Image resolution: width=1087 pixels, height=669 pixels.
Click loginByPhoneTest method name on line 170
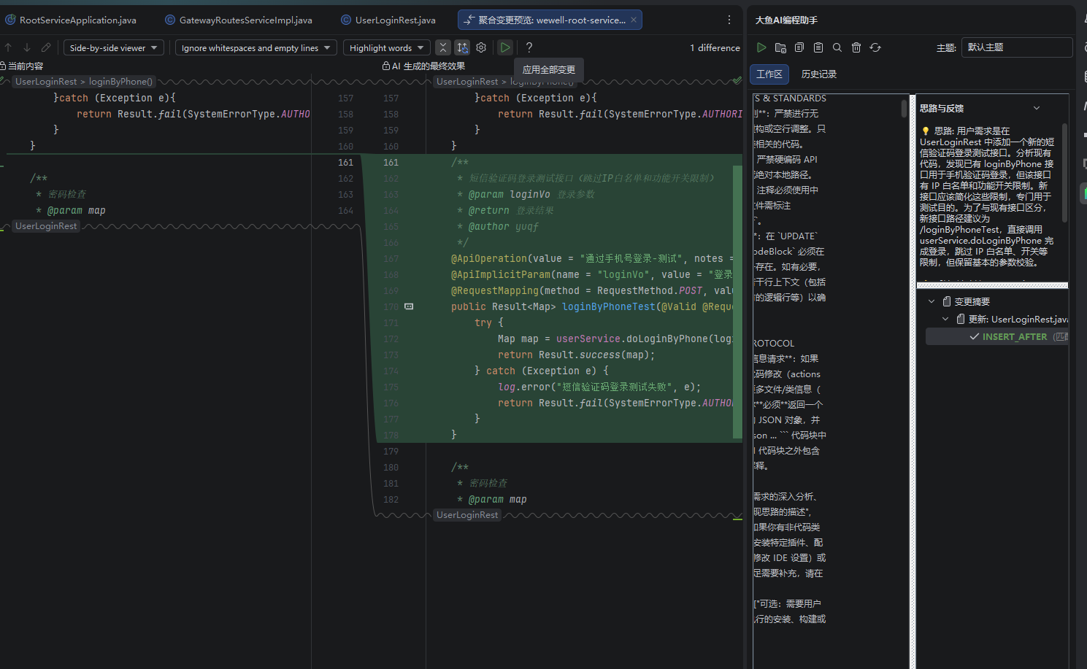pyautogui.click(x=609, y=307)
